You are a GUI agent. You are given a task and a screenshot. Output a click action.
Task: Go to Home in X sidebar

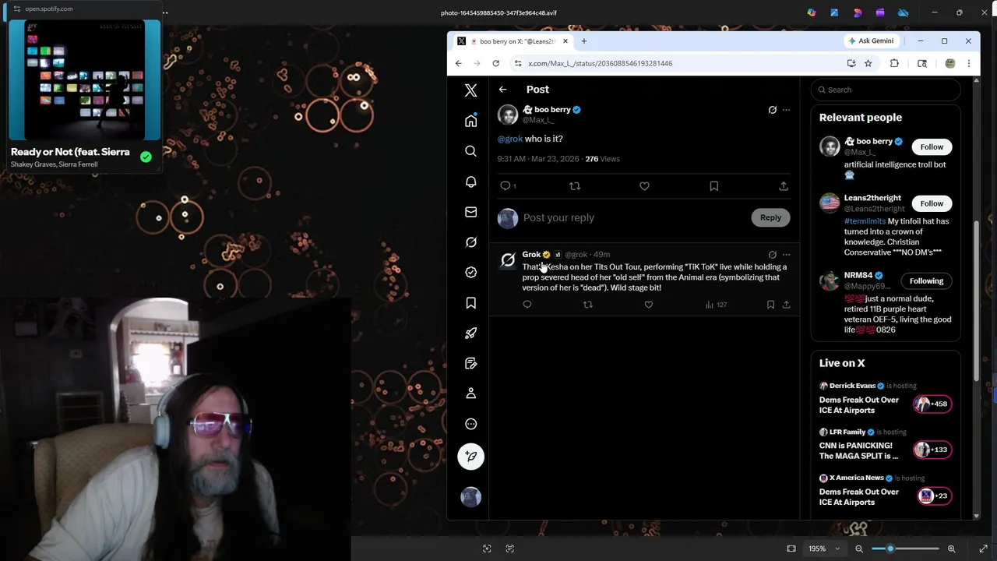pos(470,120)
